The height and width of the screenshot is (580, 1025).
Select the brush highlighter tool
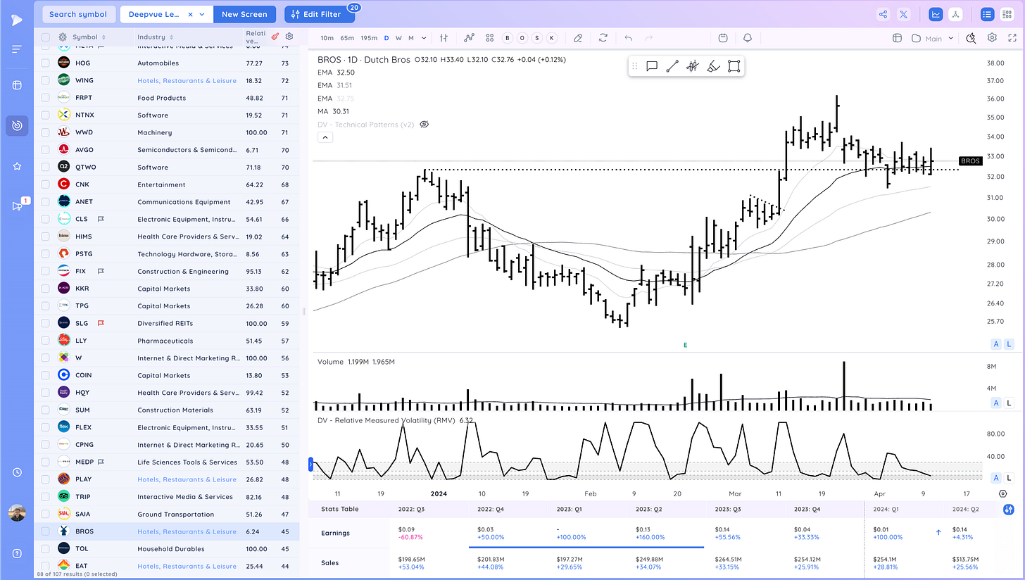[713, 66]
